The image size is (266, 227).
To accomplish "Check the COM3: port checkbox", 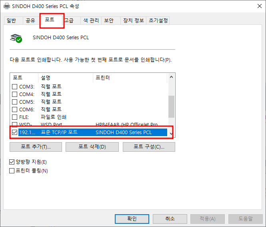I will point(14,86).
